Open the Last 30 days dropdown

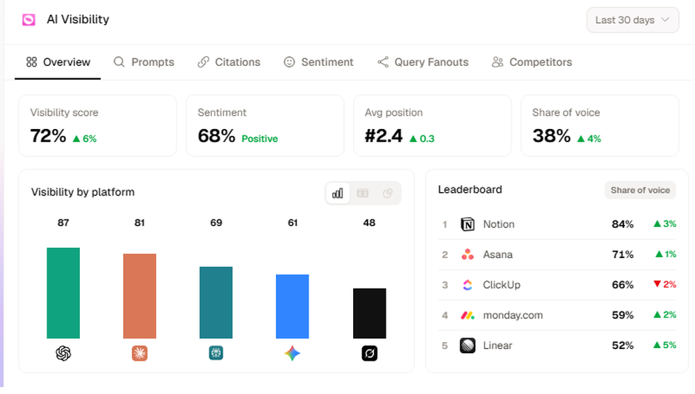point(632,20)
